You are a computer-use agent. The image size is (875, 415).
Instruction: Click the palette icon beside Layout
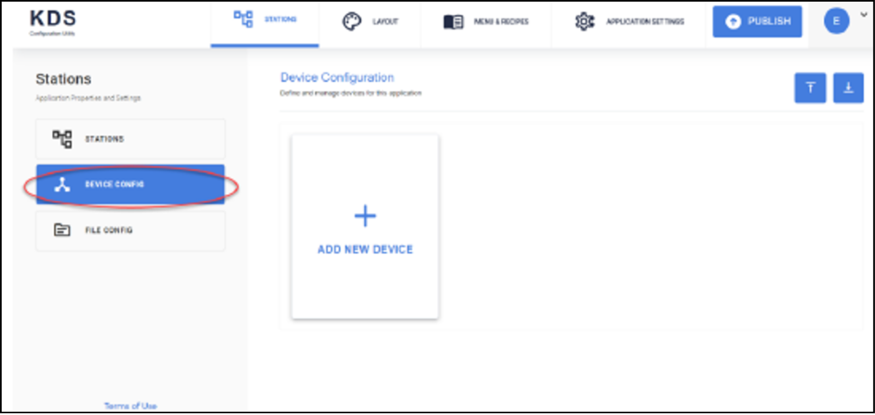point(351,22)
